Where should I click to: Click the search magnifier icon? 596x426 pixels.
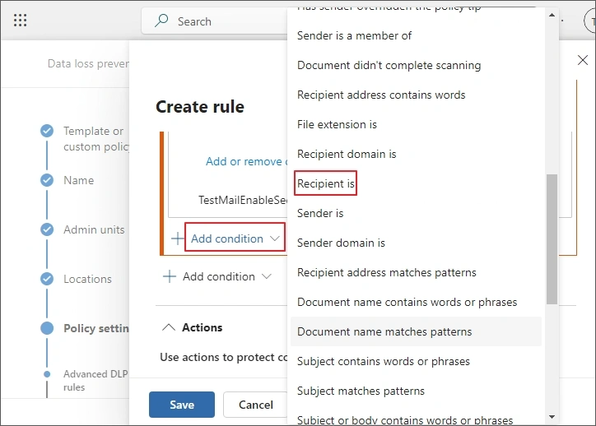[x=161, y=21]
